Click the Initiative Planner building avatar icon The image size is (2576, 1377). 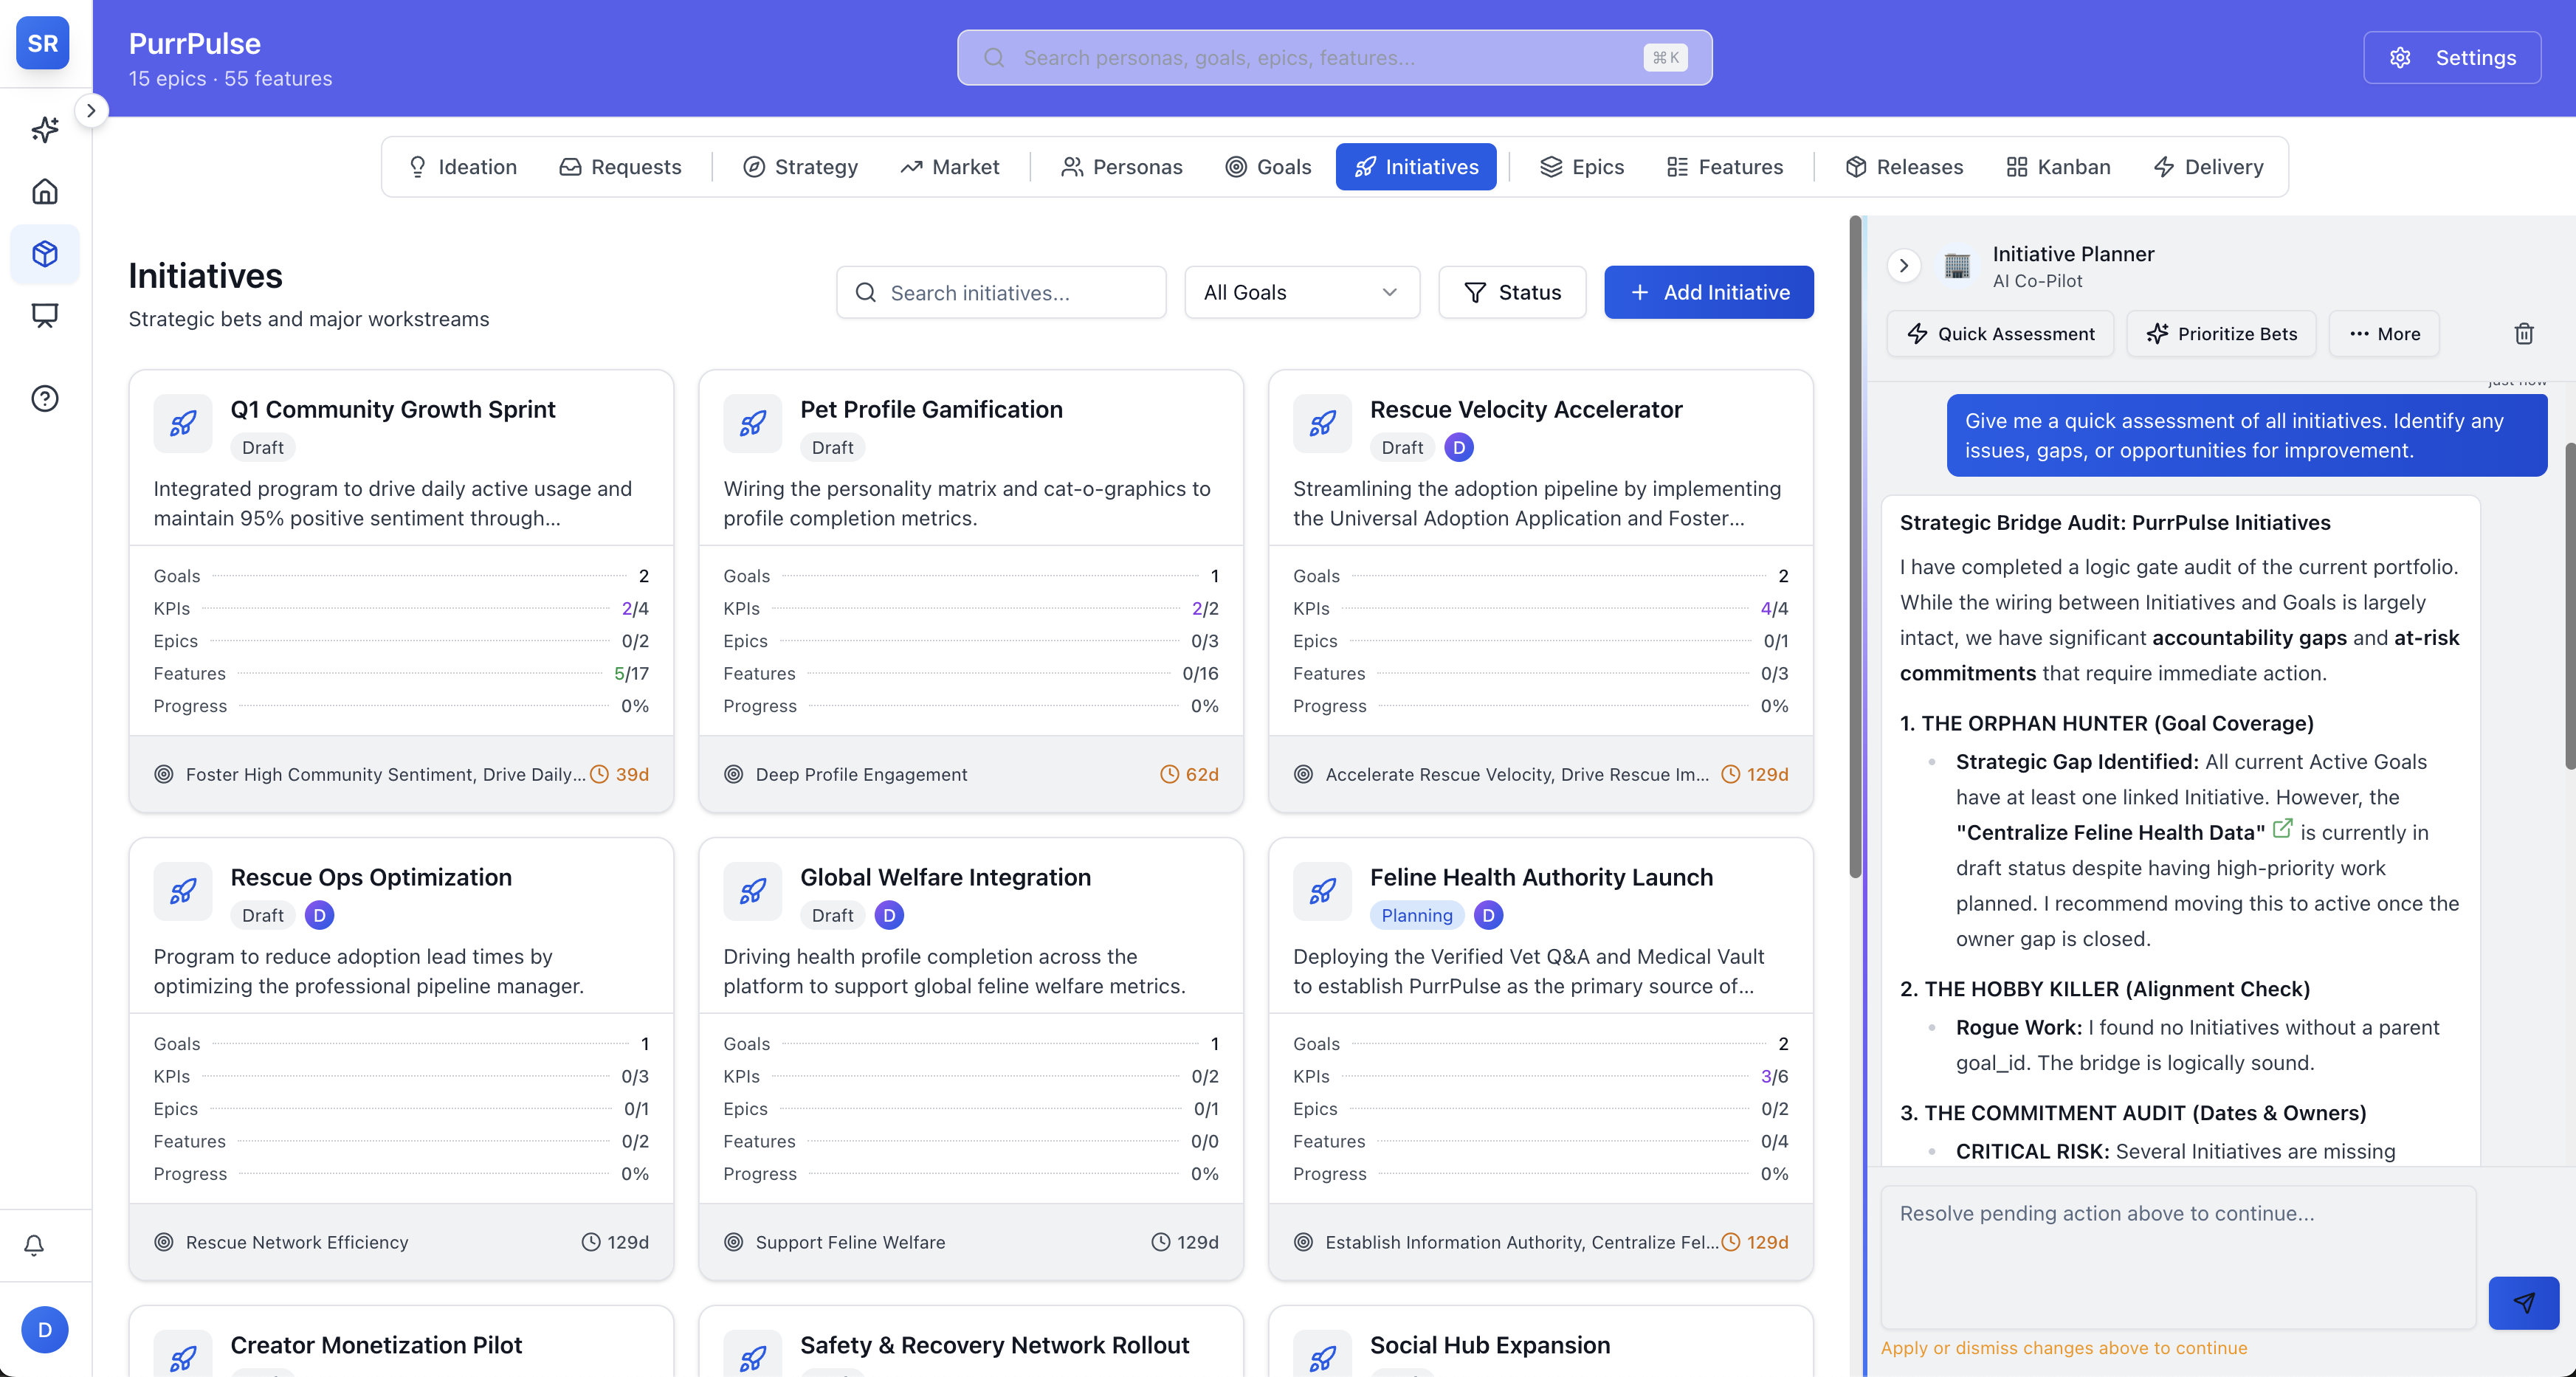point(1957,266)
